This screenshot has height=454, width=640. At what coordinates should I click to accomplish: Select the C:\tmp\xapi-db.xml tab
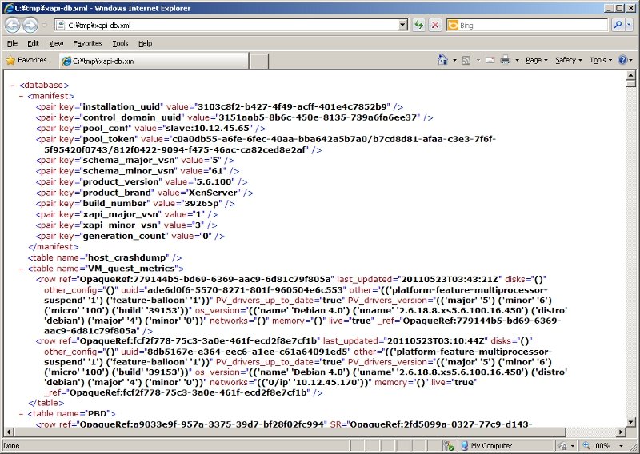coord(154,62)
